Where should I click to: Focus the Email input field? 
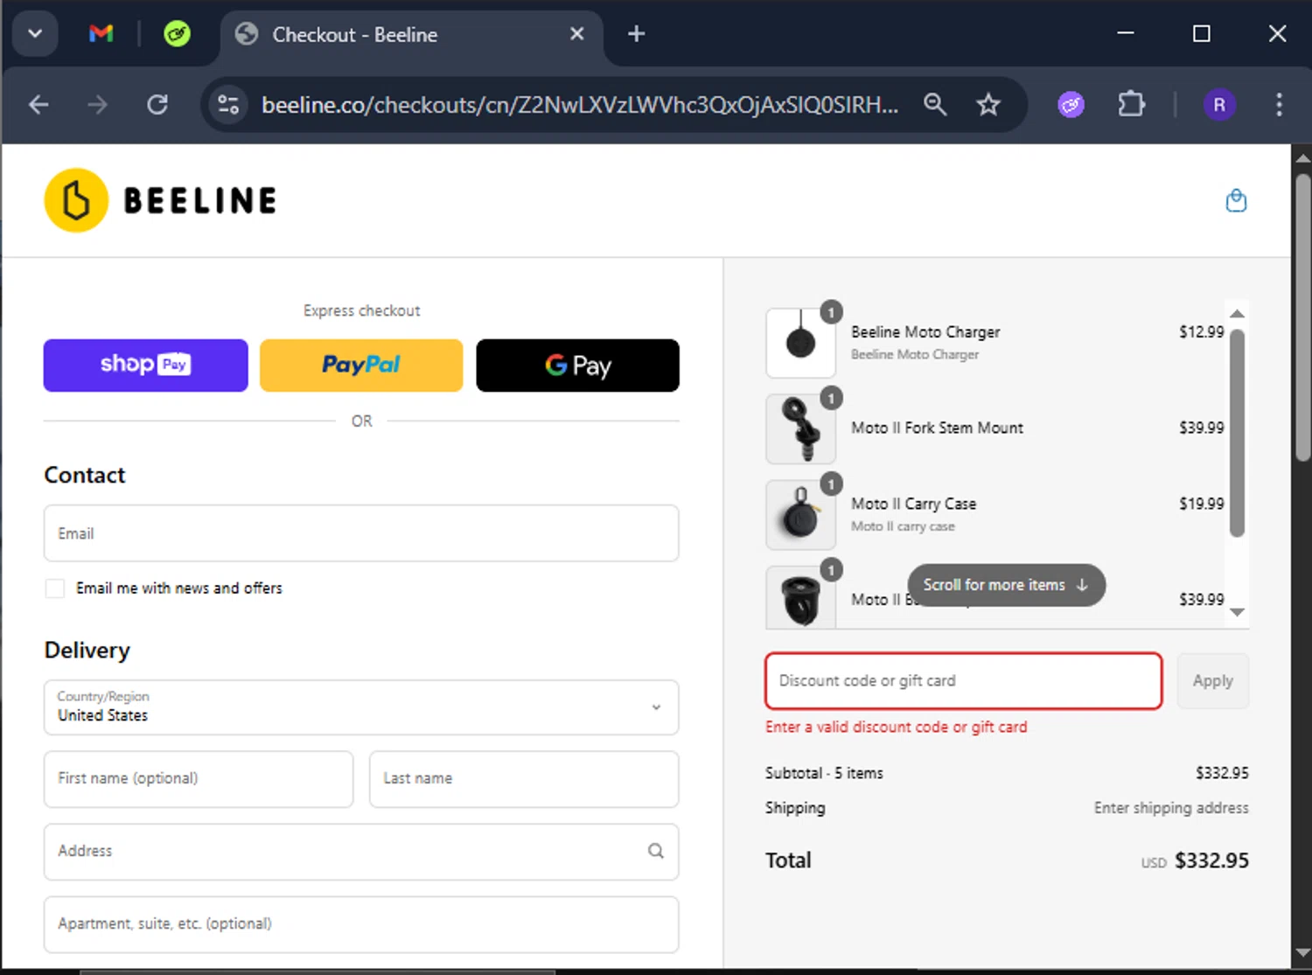[x=361, y=533]
